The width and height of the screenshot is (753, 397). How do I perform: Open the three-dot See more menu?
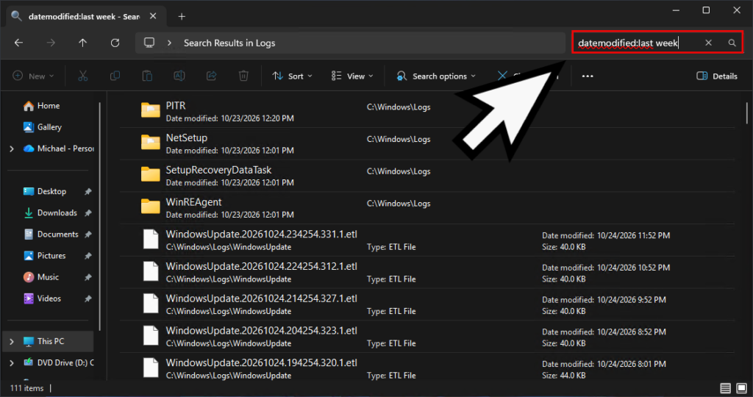click(588, 76)
